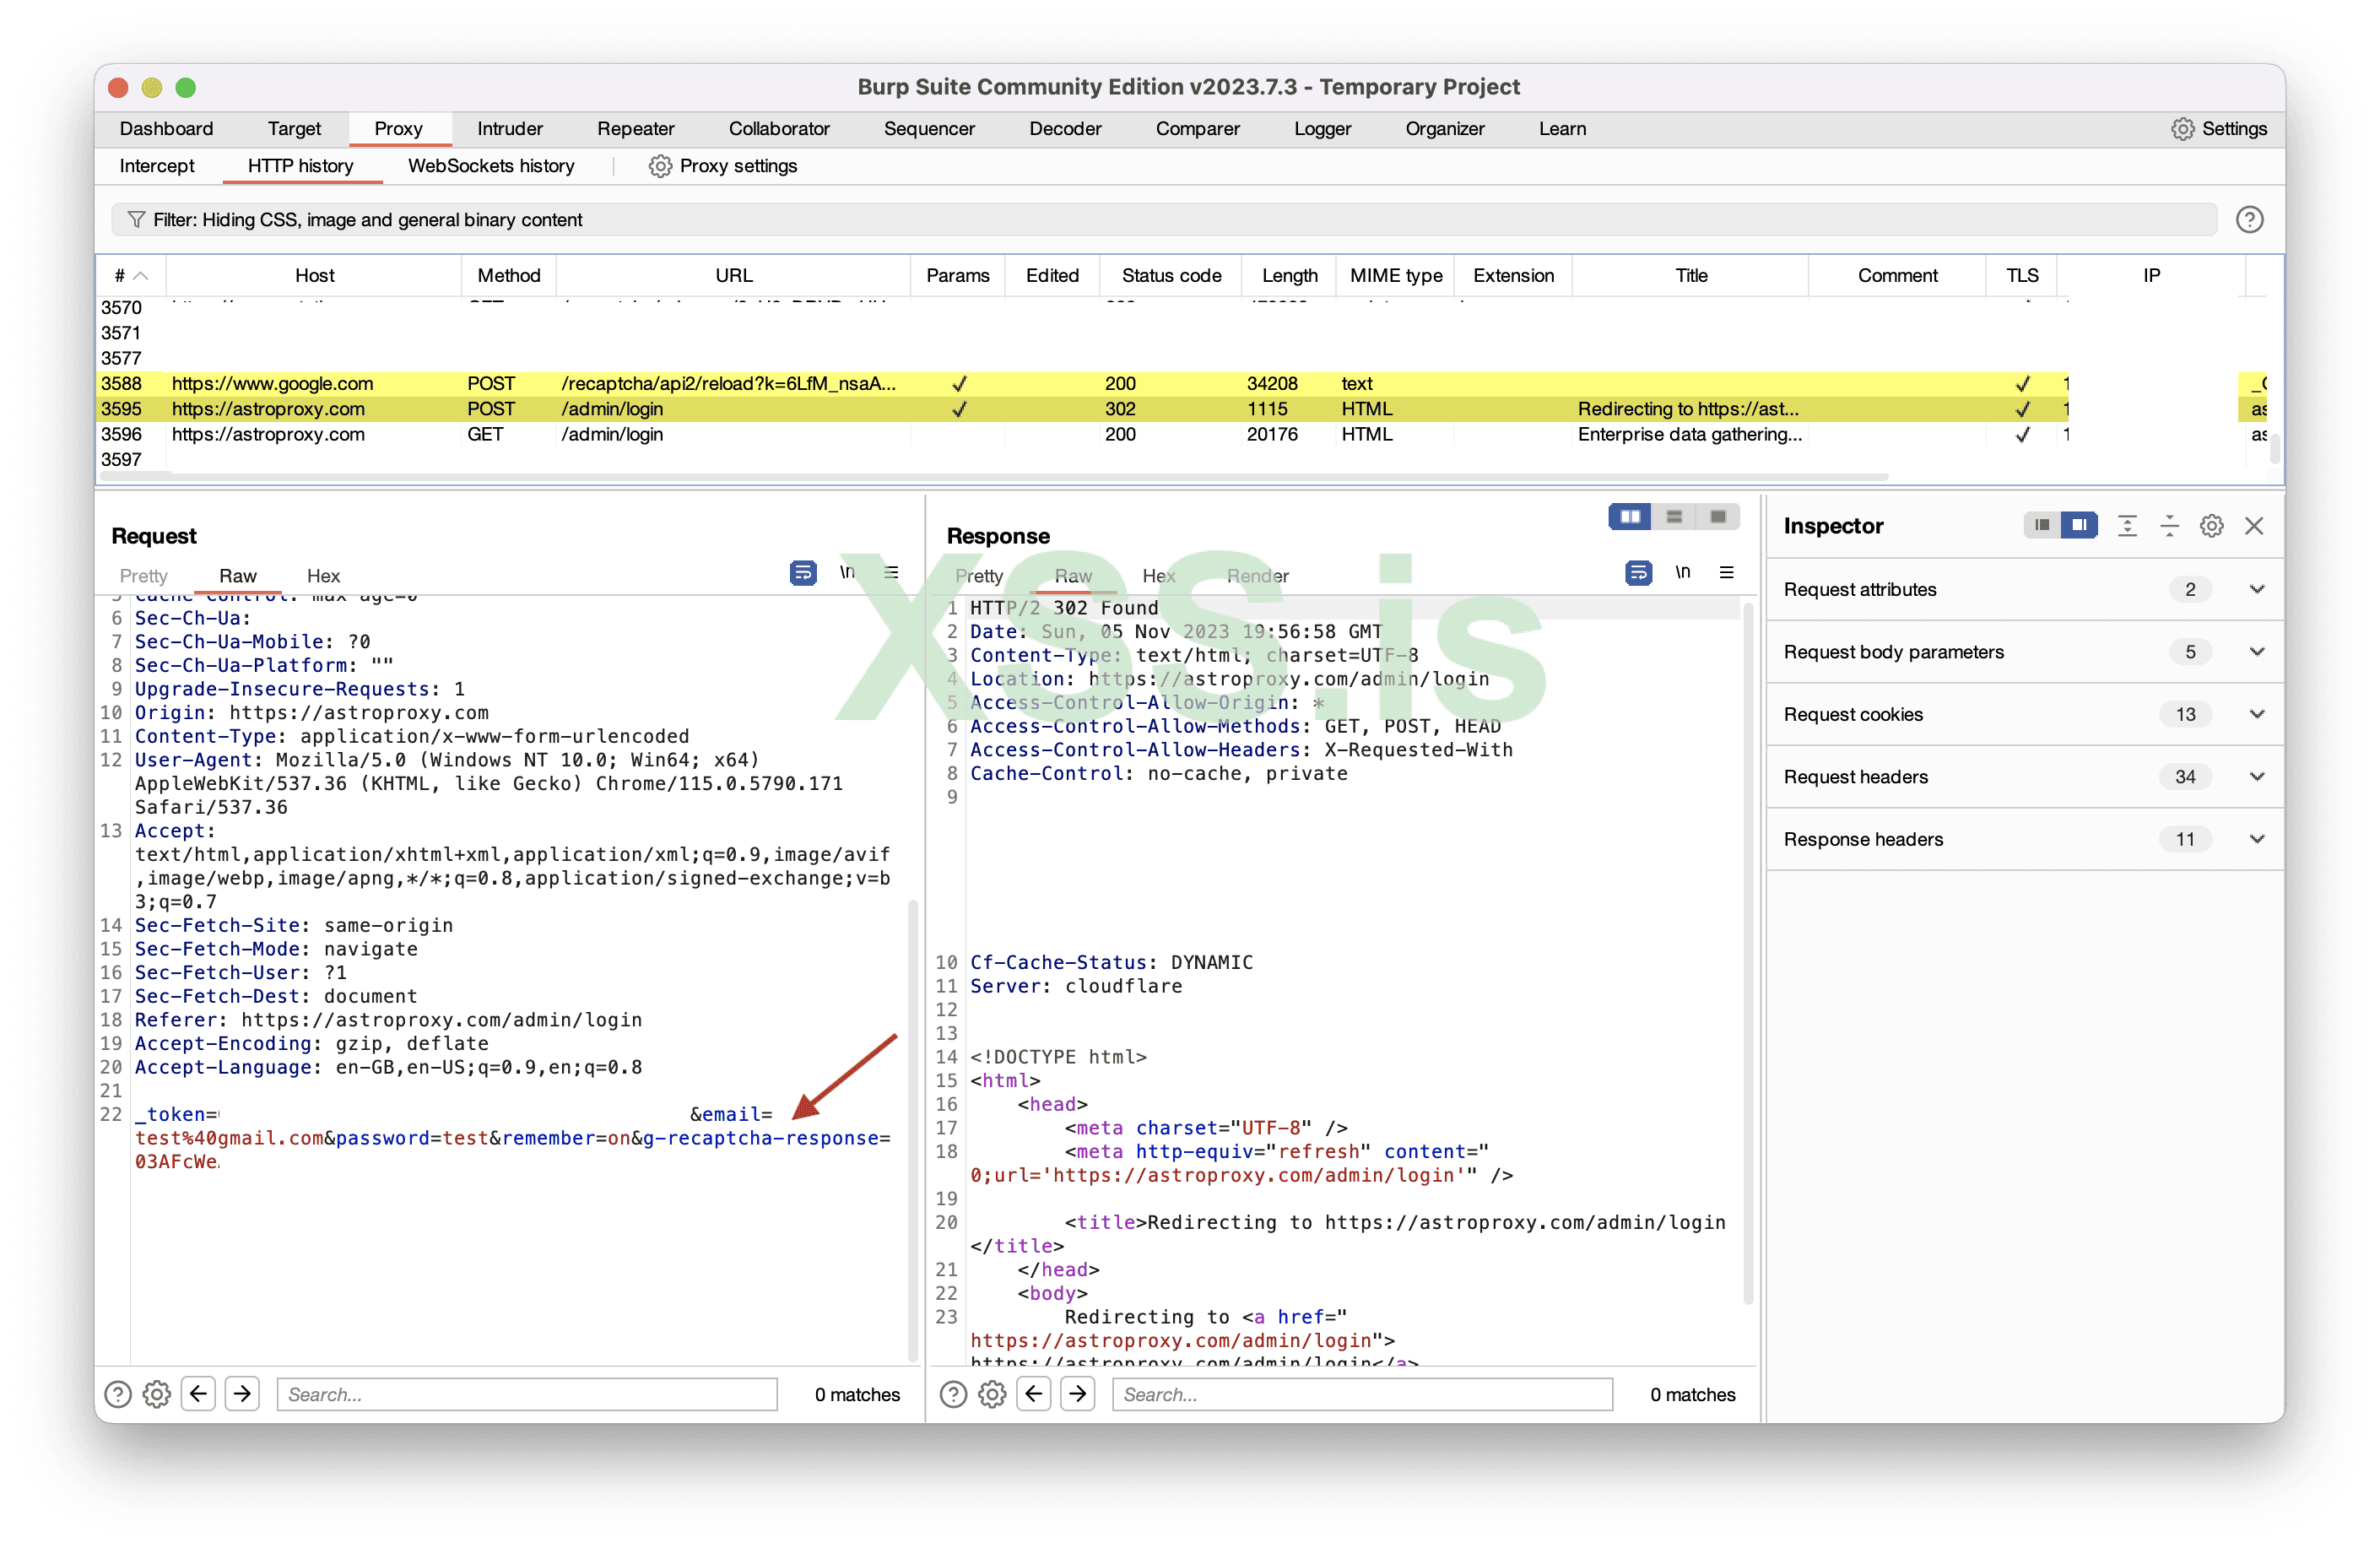2380x1548 pixels.
Task: Expand Request body parameters section
Action: [2256, 652]
